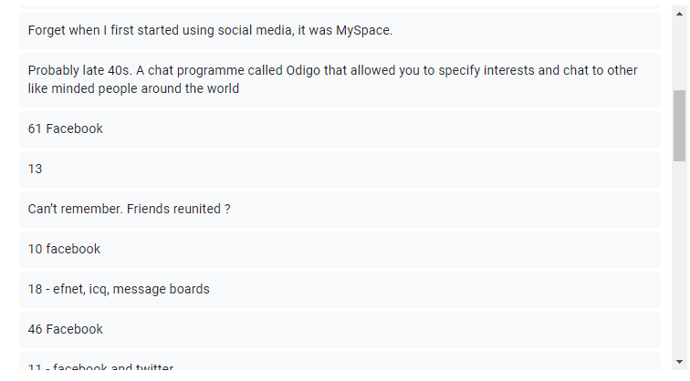This screenshot has width=690, height=381.
Task: Click the '10 facebook' response
Action: coord(340,249)
